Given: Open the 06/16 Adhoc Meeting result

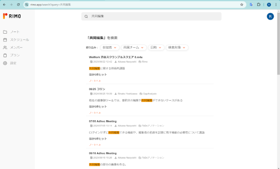Looking at the screenshot, I should (103, 153).
